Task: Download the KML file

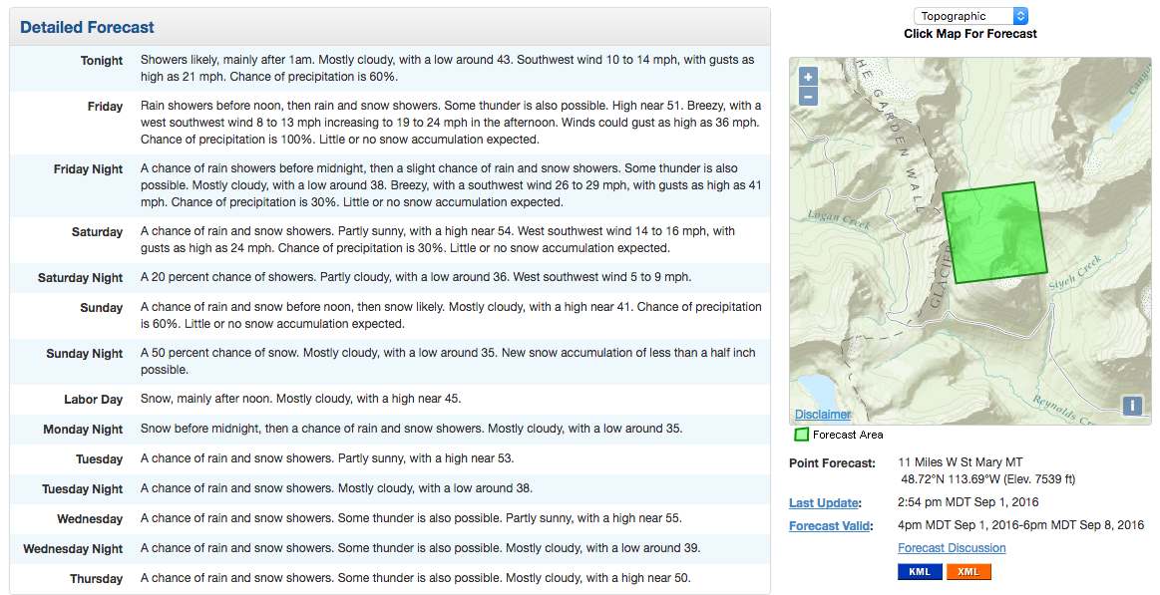Action: click(920, 571)
